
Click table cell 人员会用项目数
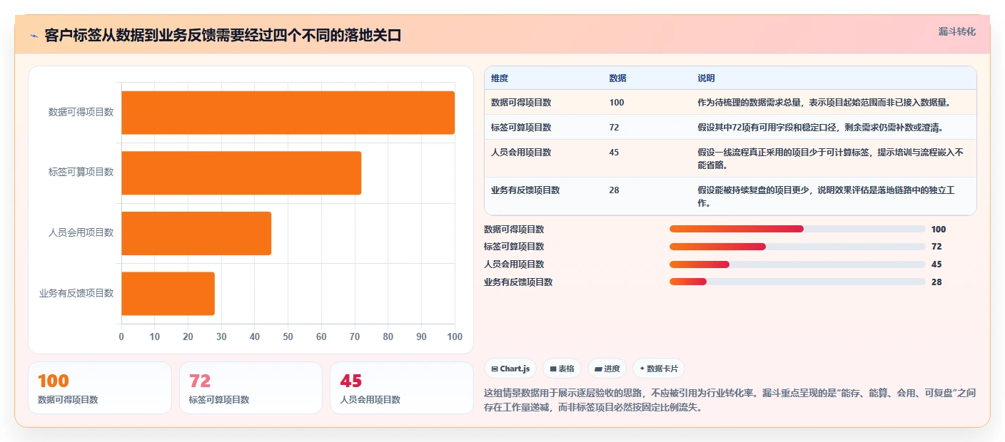coord(521,153)
